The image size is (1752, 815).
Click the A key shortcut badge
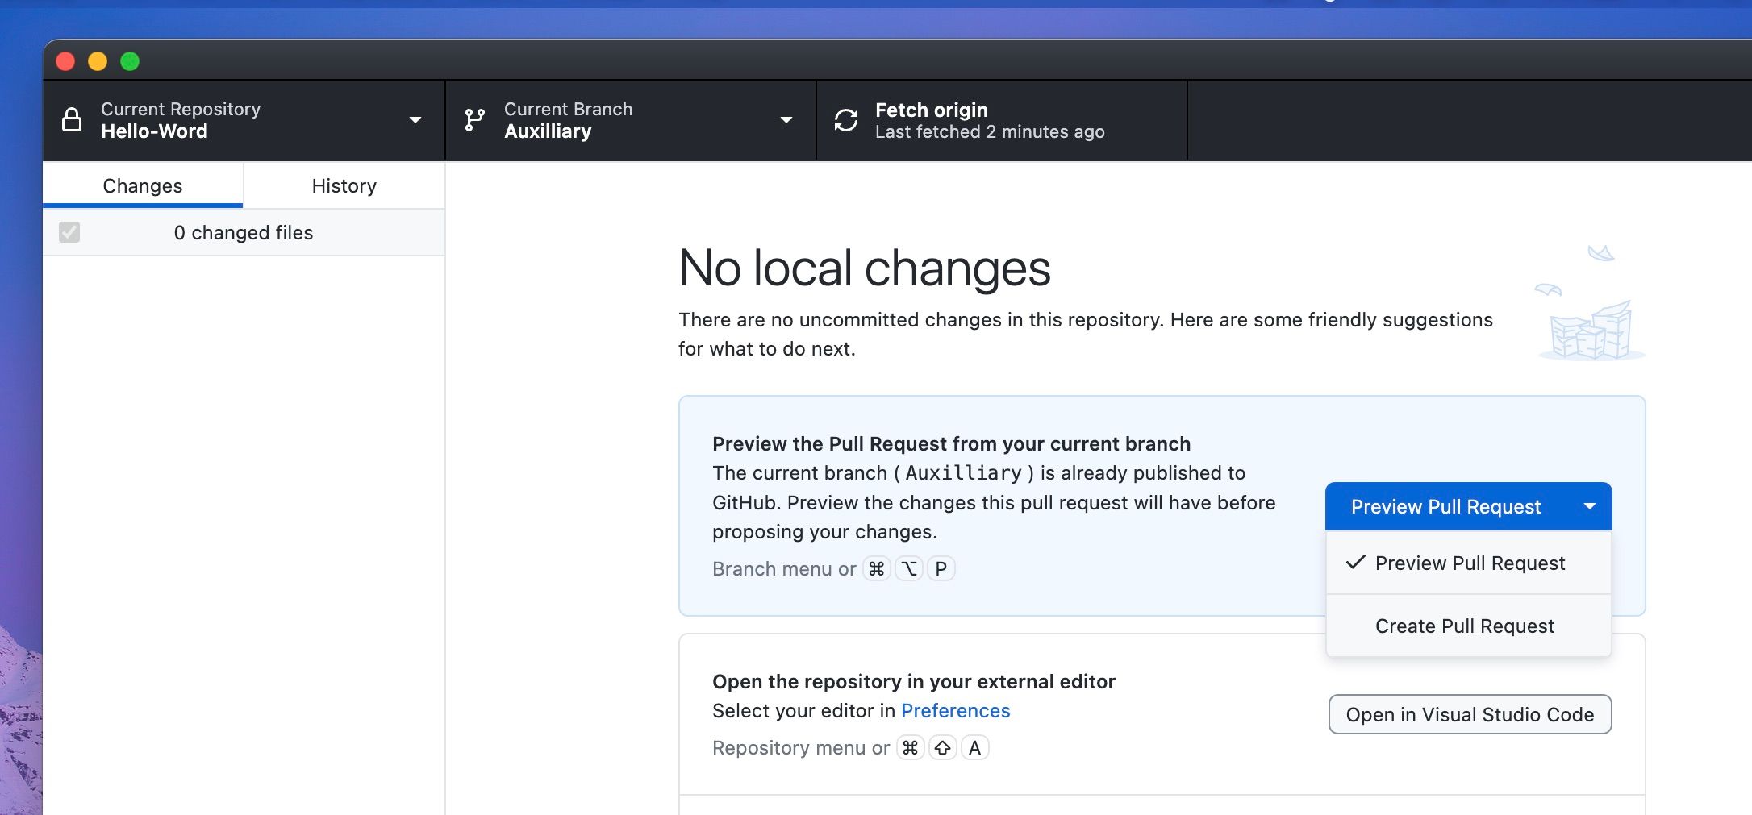coord(974,747)
